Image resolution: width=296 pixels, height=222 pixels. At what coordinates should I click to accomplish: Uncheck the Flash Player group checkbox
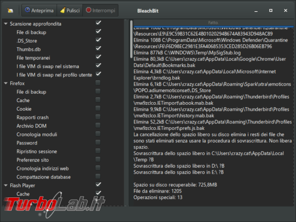tap(98, 185)
